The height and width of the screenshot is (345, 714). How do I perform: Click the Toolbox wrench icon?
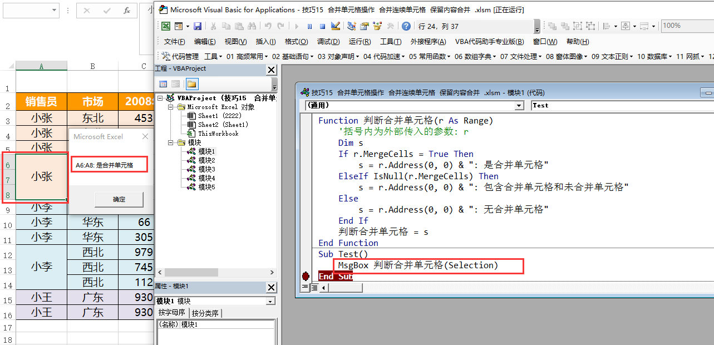(390, 26)
